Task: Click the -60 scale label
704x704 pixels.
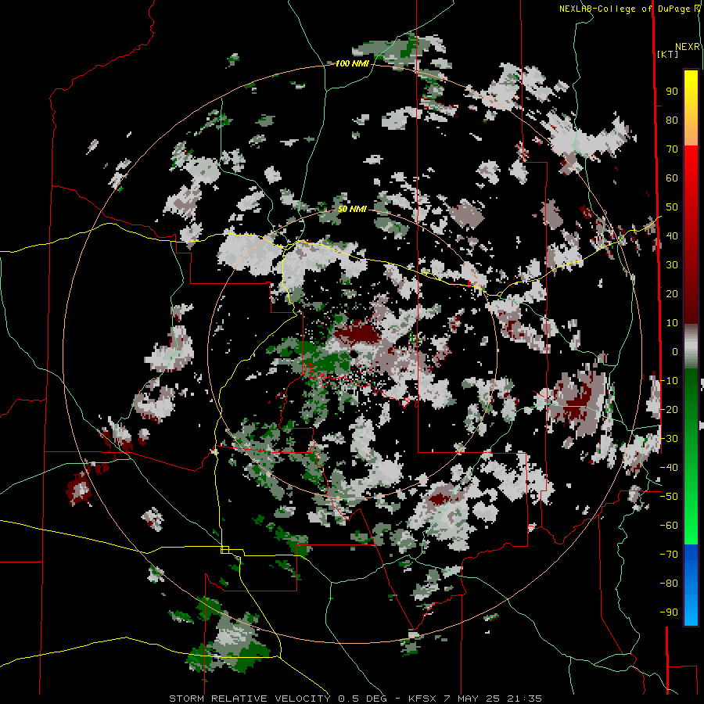Action: pos(669,526)
